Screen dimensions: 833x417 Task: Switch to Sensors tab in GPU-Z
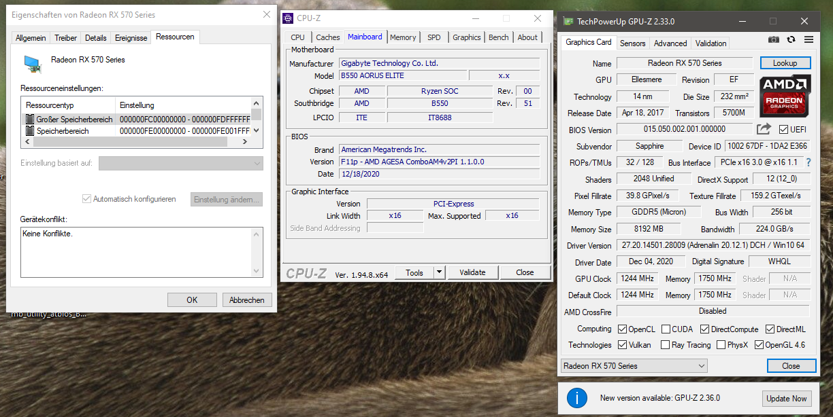click(632, 43)
